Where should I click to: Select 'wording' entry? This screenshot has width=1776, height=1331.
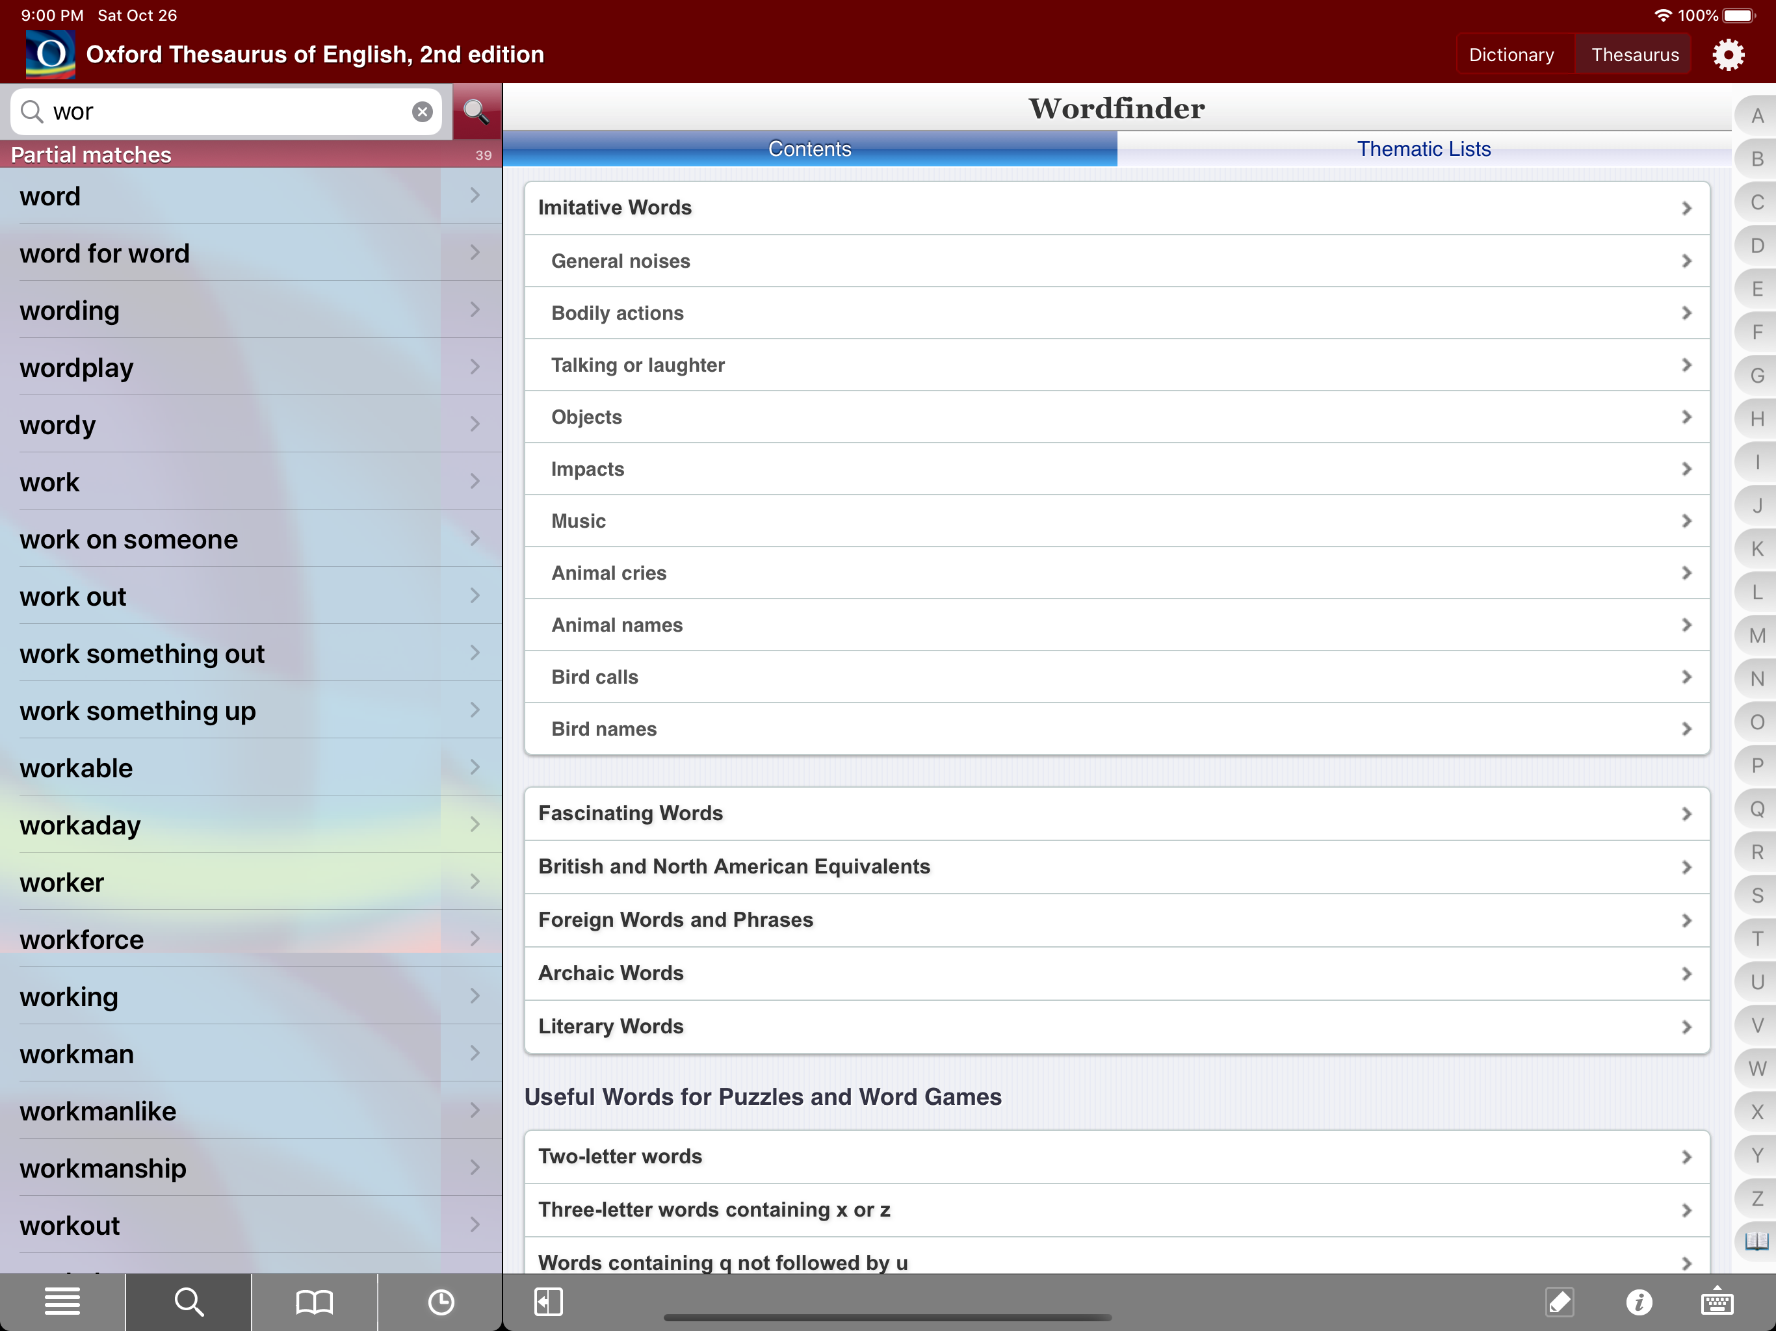(250, 310)
